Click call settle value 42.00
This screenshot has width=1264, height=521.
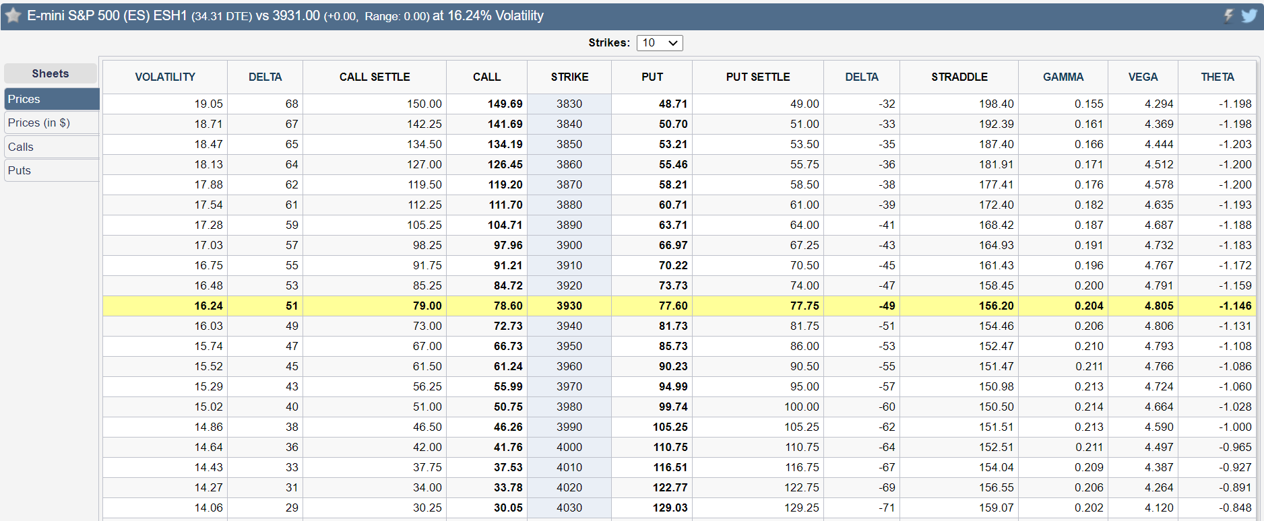427,447
